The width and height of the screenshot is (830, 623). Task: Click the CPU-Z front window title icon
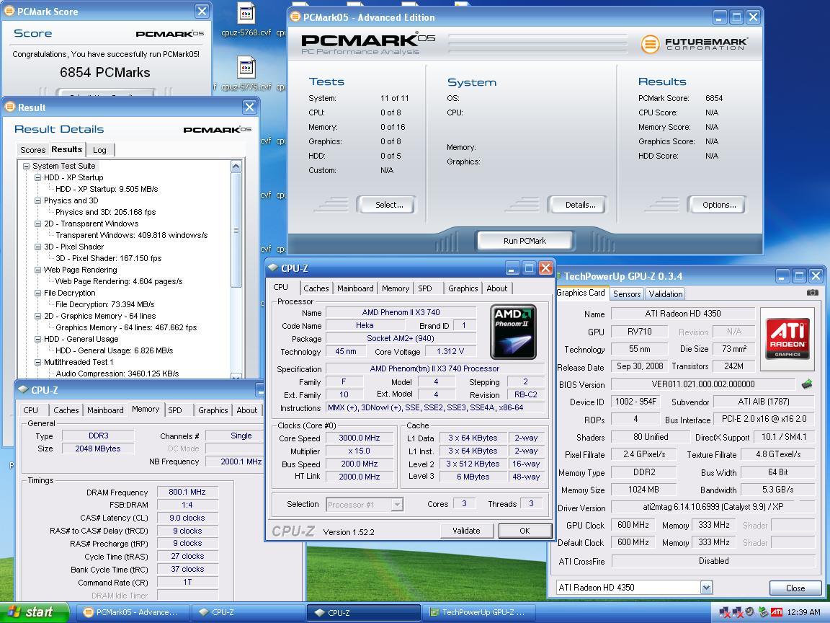pyautogui.click(x=272, y=268)
